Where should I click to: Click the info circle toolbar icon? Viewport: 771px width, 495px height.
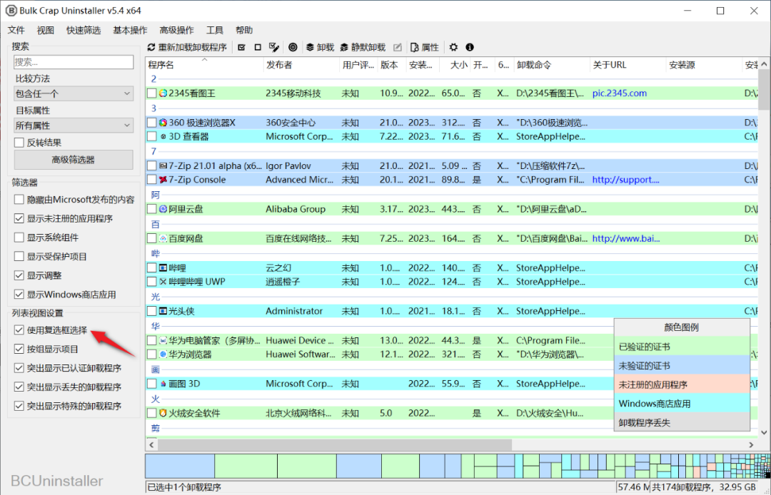tap(470, 47)
